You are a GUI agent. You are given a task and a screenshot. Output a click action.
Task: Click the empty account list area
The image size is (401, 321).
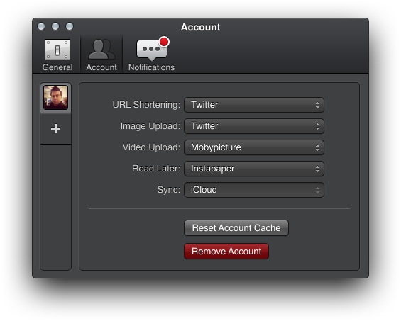[55, 207]
